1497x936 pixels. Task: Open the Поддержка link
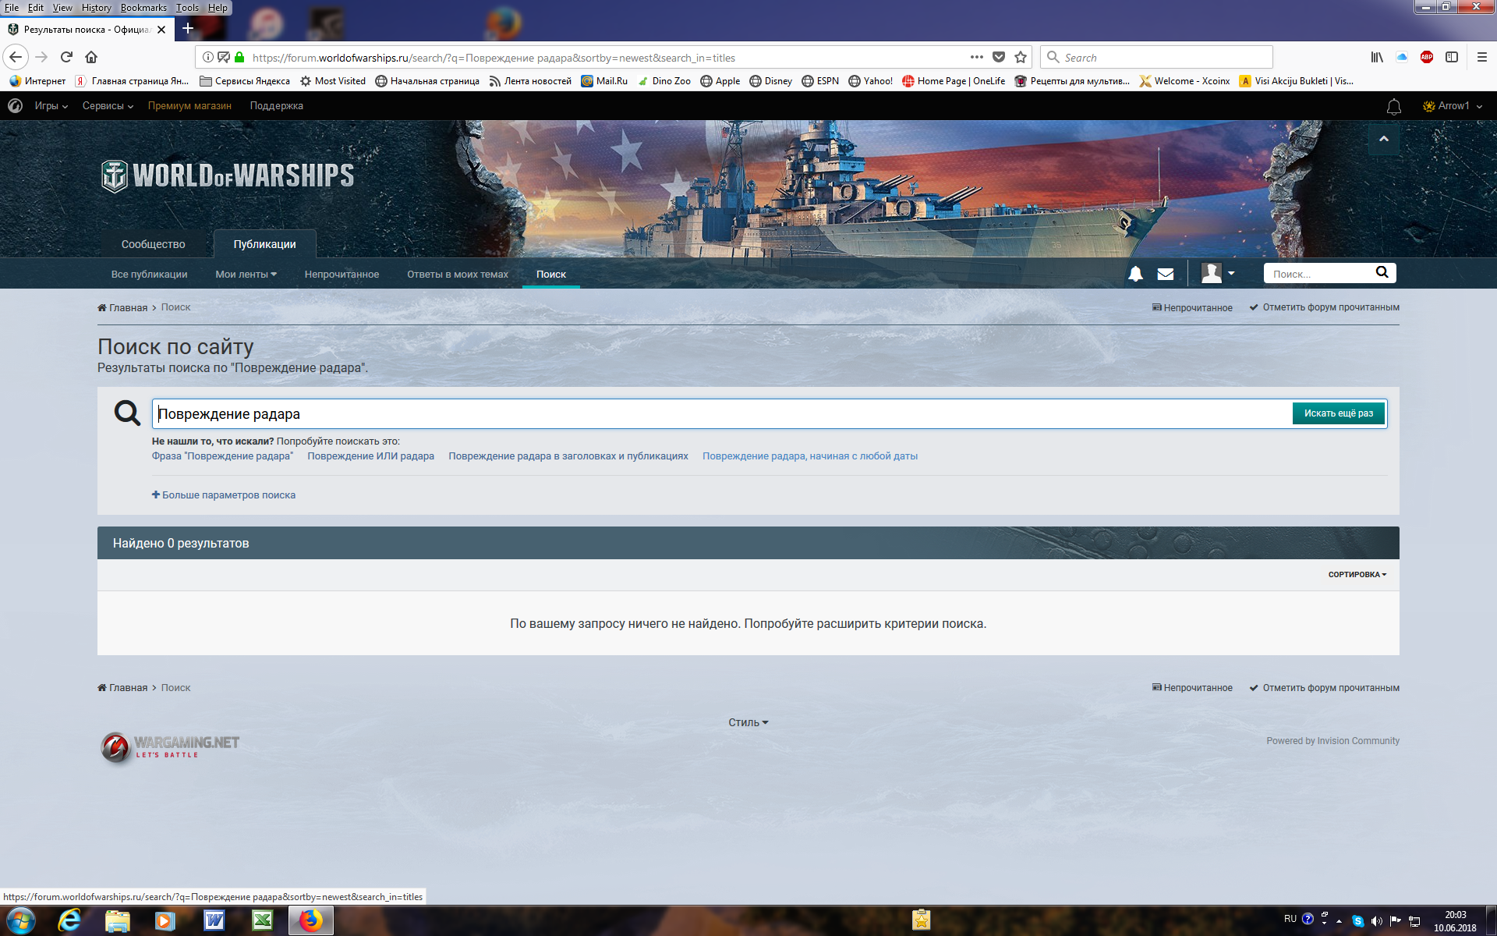[276, 105]
